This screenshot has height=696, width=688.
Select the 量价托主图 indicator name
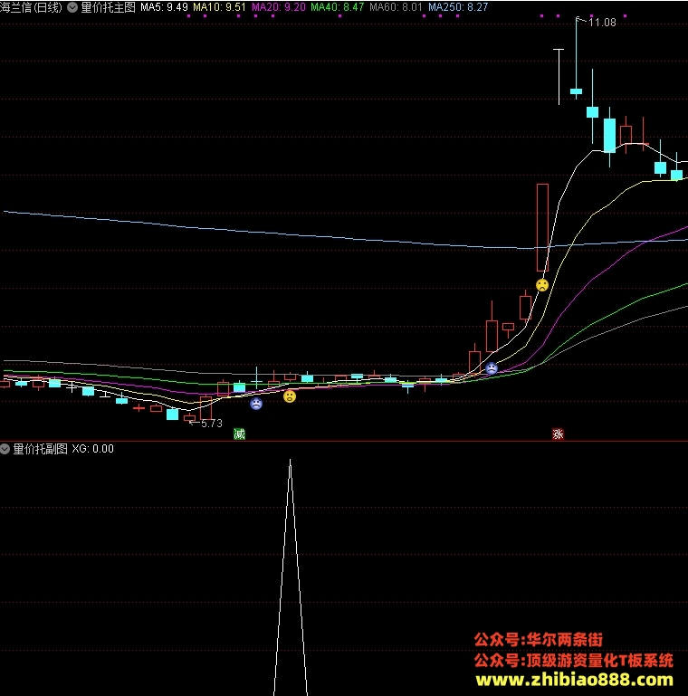point(108,7)
